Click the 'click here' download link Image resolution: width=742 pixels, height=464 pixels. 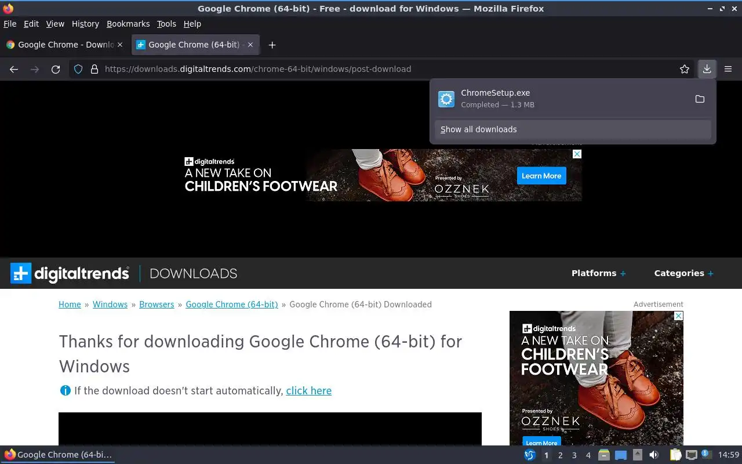point(309,391)
